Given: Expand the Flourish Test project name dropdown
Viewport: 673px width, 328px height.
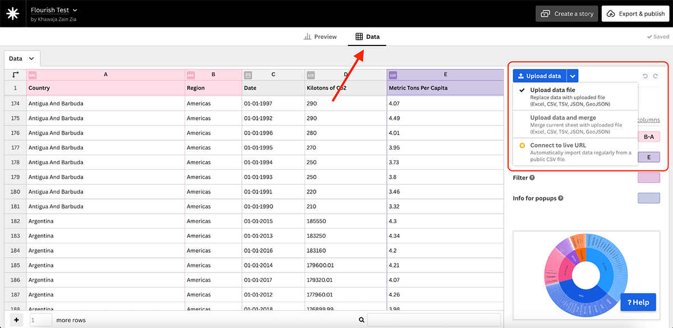Looking at the screenshot, I should [x=75, y=10].
